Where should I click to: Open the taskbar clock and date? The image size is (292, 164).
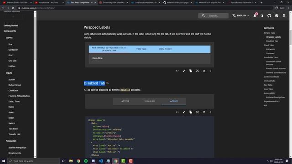[x=278, y=161]
